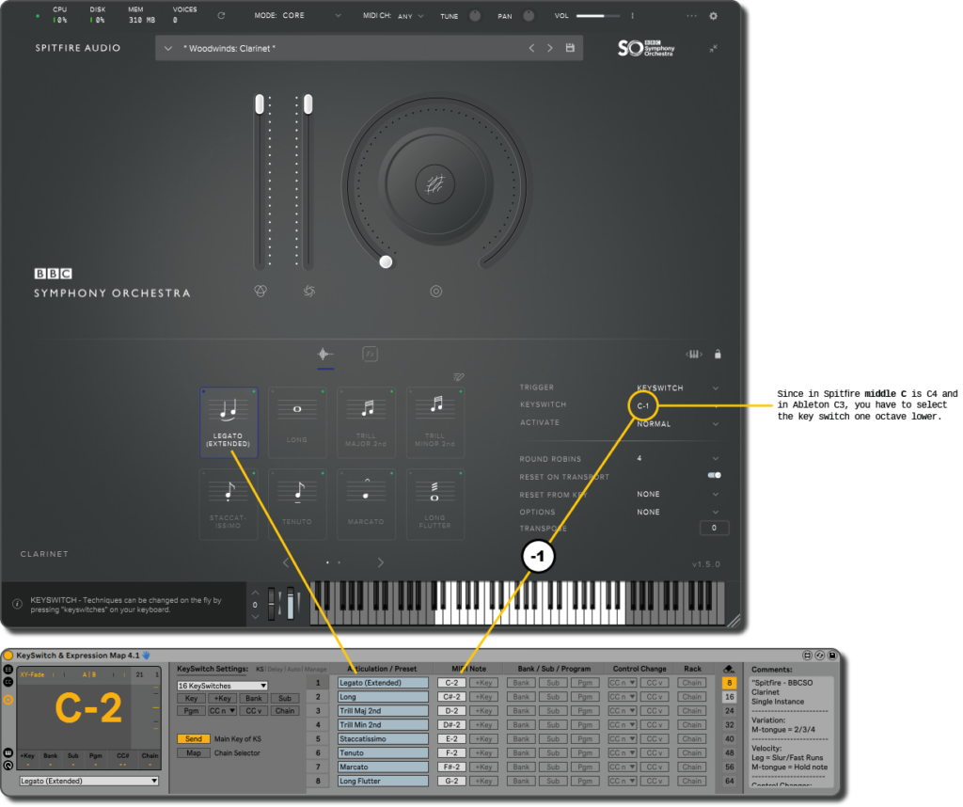
Task: Go to previous preset with left arrow
Action: 531,48
